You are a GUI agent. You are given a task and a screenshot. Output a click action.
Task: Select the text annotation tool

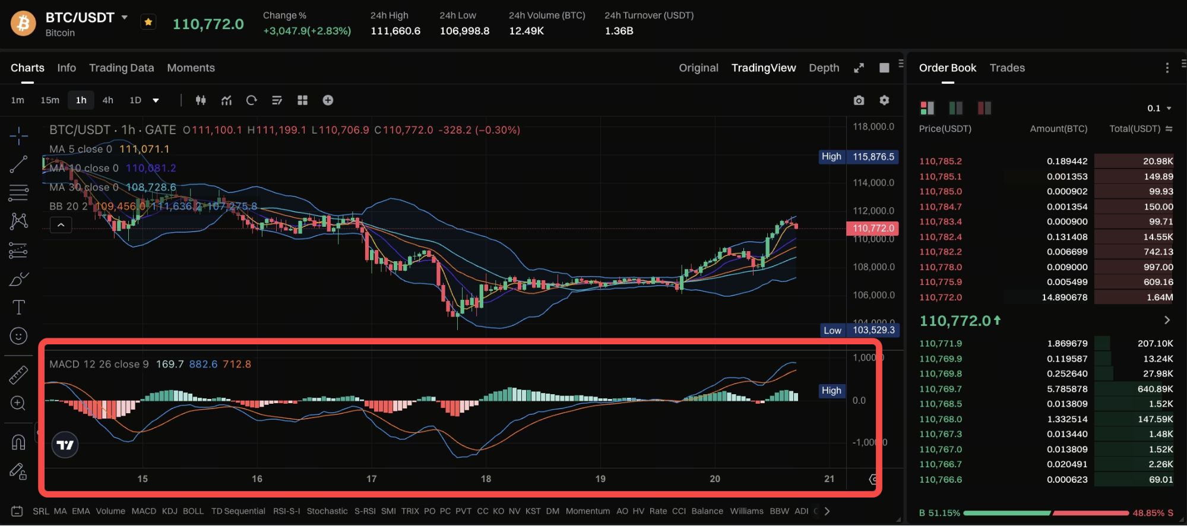click(x=18, y=308)
